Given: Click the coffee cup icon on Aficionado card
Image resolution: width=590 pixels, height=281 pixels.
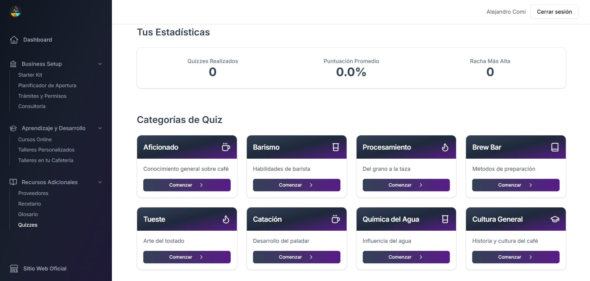Looking at the screenshot, I should click(226, 147).
